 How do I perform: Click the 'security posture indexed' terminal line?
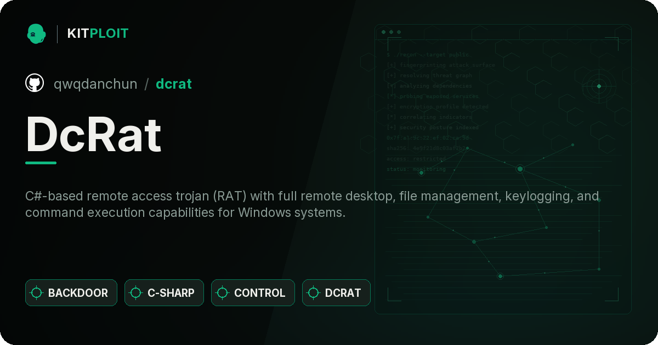(433, 128)
